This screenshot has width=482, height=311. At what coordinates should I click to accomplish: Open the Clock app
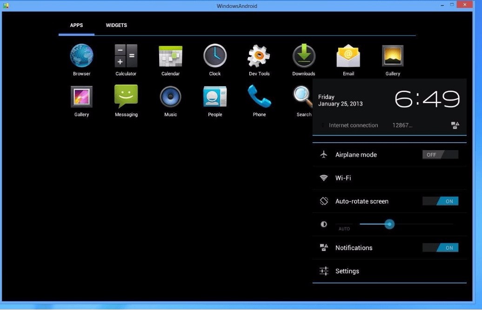point(215,56)
